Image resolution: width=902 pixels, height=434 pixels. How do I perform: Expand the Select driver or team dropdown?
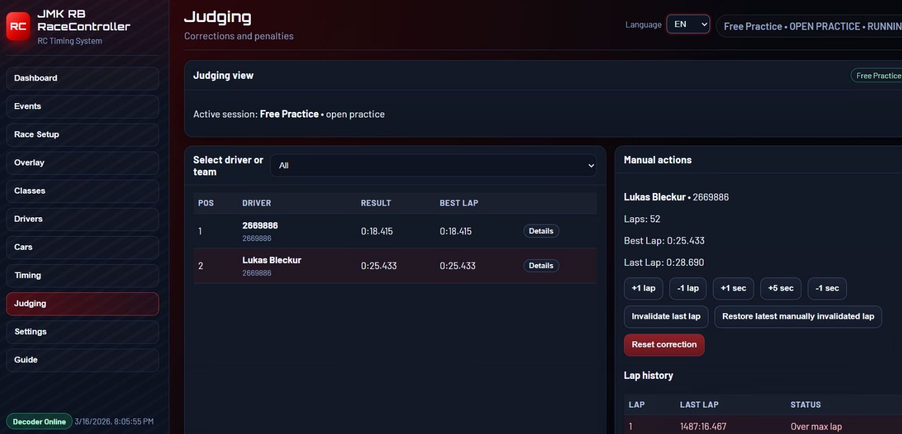[433, 165]
